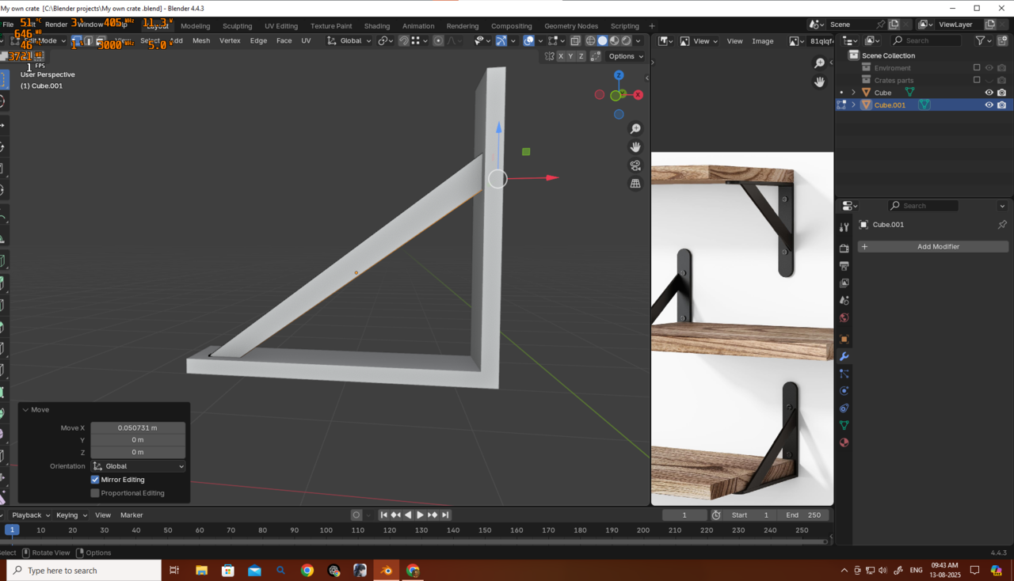Open the Vertex menu
The width and height of the screenshot is (1014, 581).
tap(230, 40)
